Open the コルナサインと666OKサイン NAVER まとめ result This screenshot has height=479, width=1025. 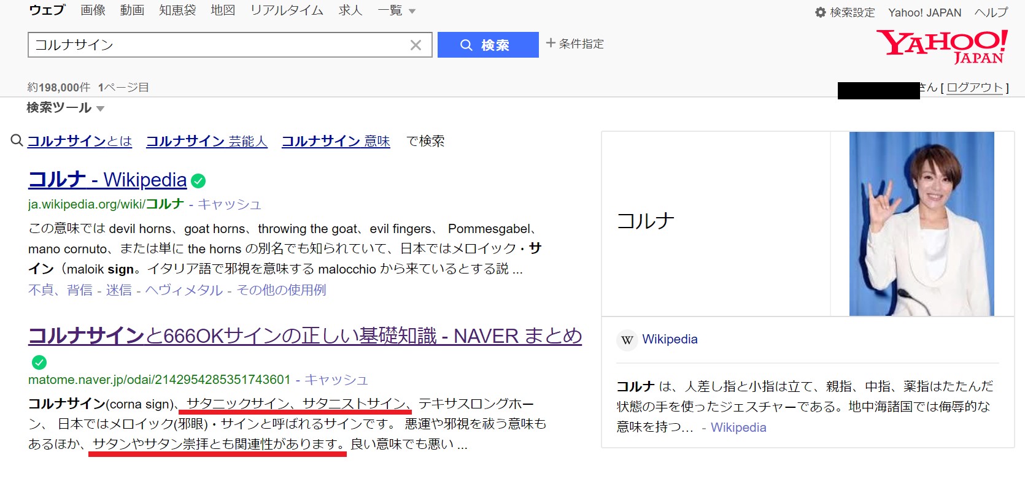[305, 336]
